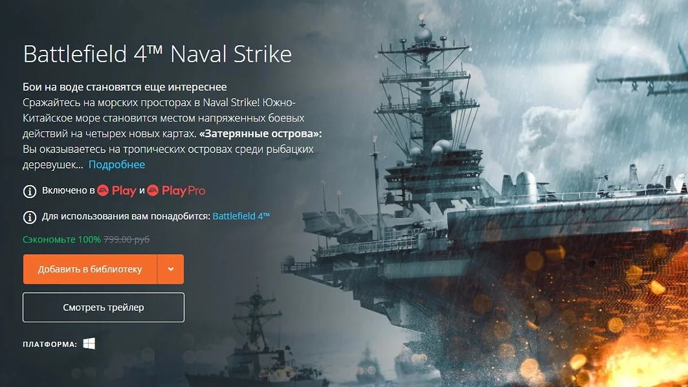
Task: Watch the trailer via "Смотреть трейлер"
Action: coord(104,307)
